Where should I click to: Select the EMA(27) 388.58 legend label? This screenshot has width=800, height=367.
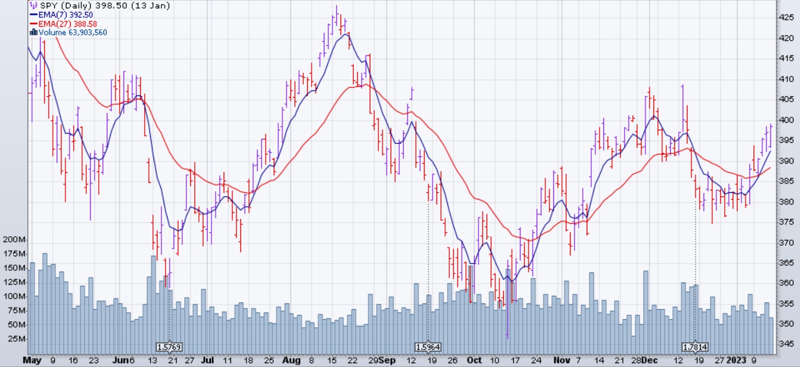coord(68,24)
